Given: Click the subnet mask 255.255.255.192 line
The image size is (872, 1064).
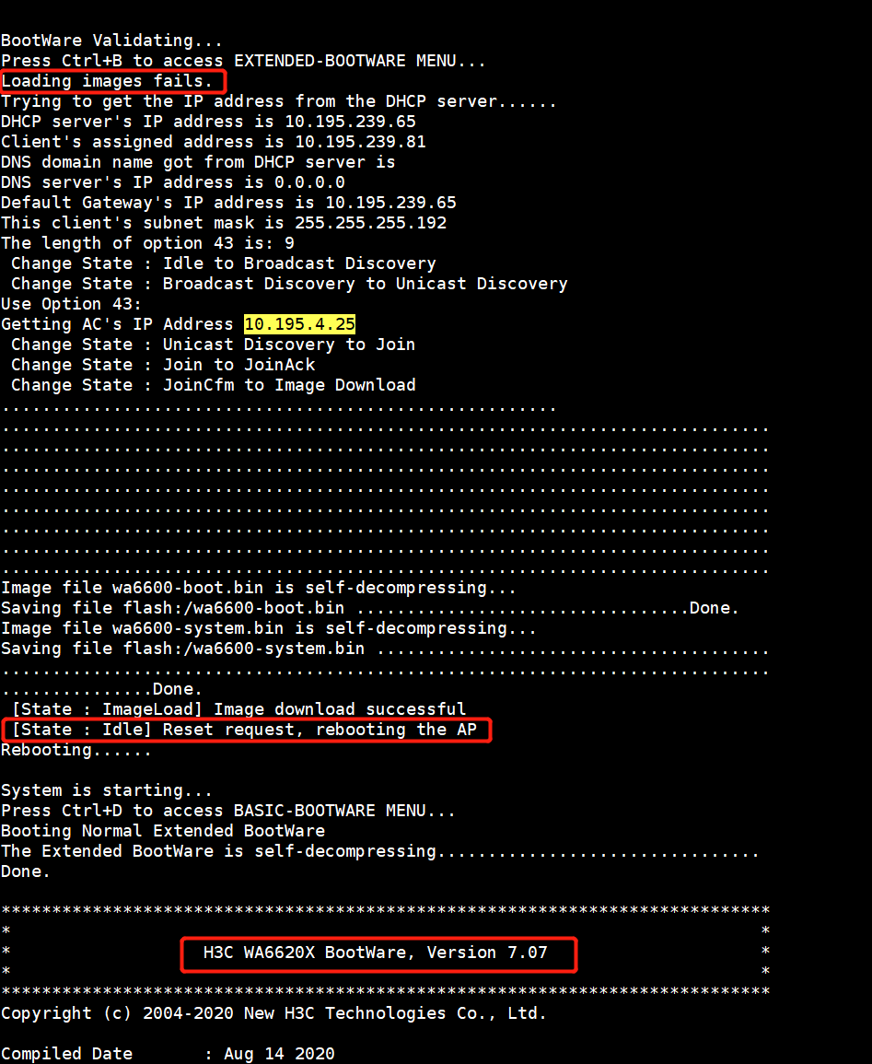Looking at the screenshot, I should click(x=223, y=223).
